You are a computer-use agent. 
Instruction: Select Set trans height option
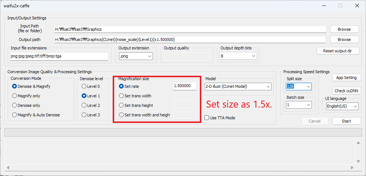click(x=136, y=105)
